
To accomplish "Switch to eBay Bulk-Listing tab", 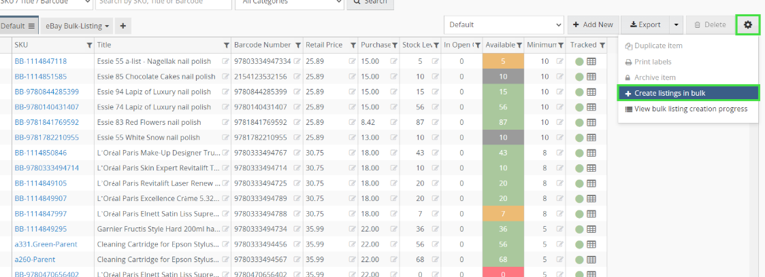I will (78, 26).
